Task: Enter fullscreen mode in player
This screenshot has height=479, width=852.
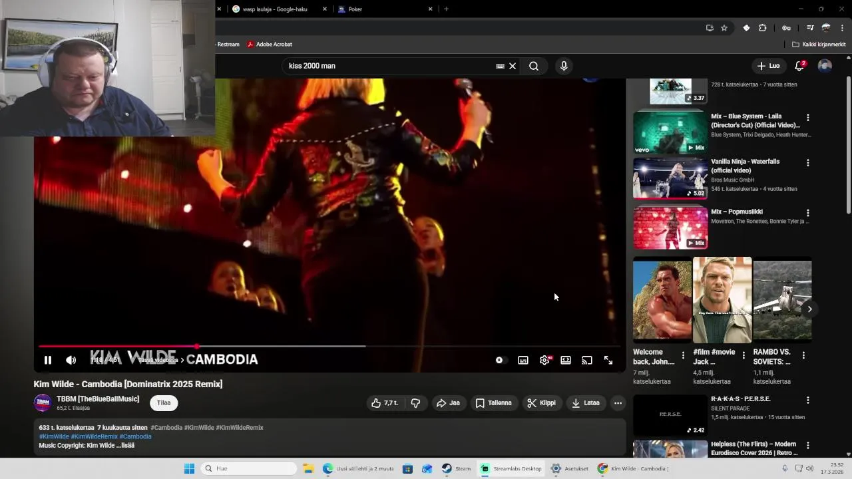Action: click(x=608, y=360)
